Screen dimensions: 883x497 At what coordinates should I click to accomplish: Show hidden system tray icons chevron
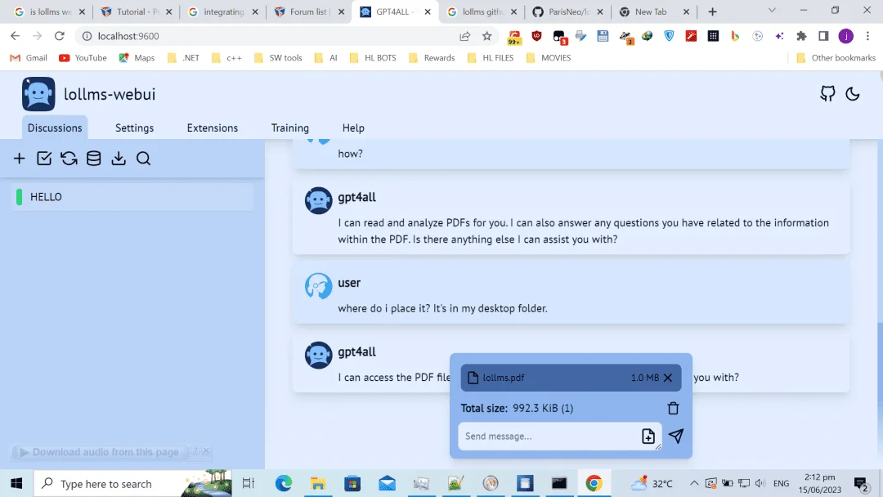tap(694, 483)
